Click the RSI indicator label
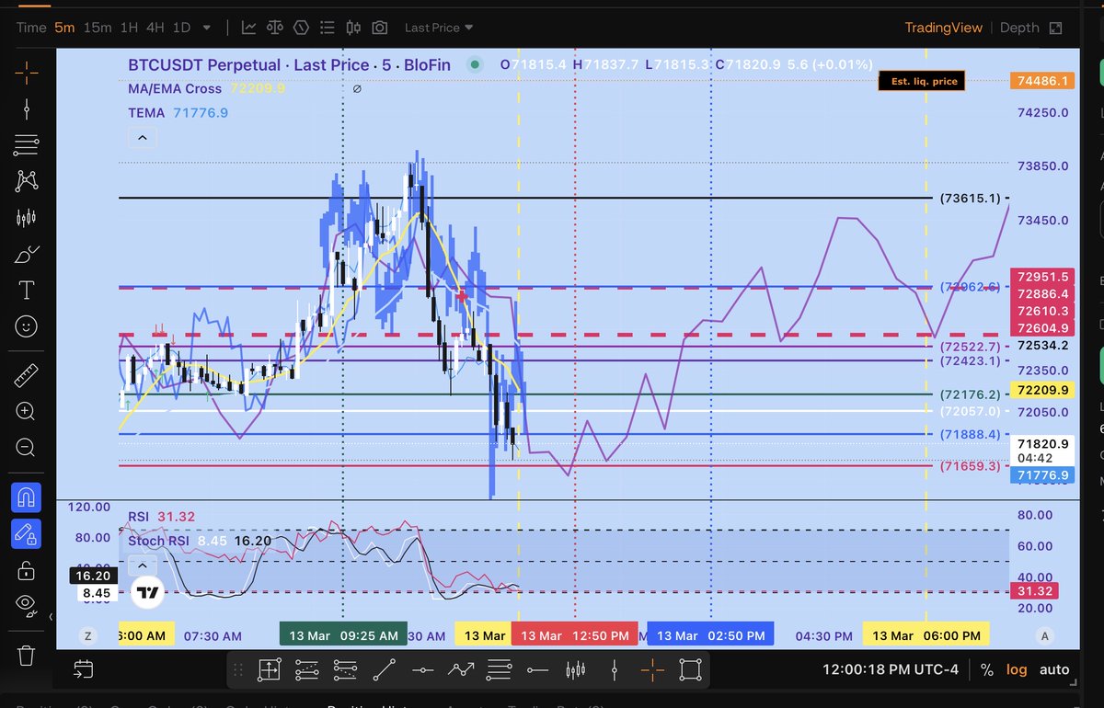The image size is (1104, 708). point(138,518)
